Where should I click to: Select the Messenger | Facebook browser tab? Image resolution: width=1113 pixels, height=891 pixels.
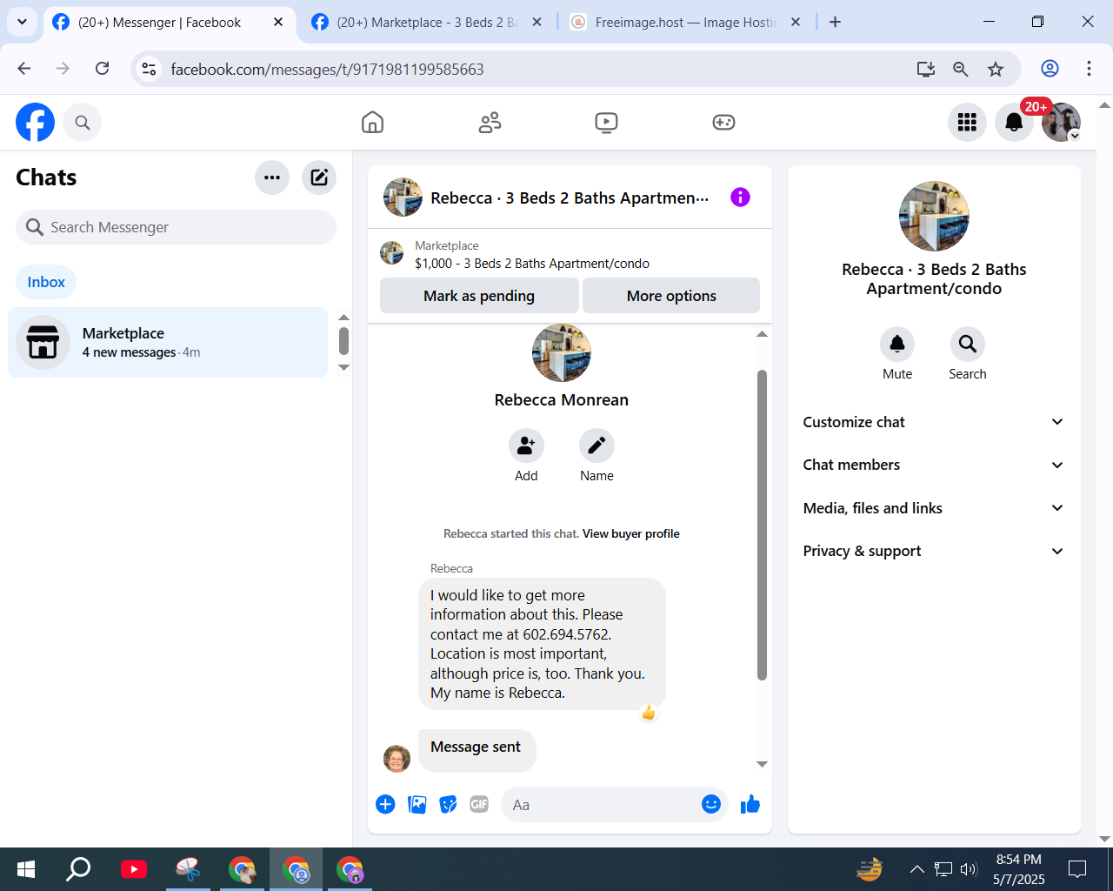159,23
